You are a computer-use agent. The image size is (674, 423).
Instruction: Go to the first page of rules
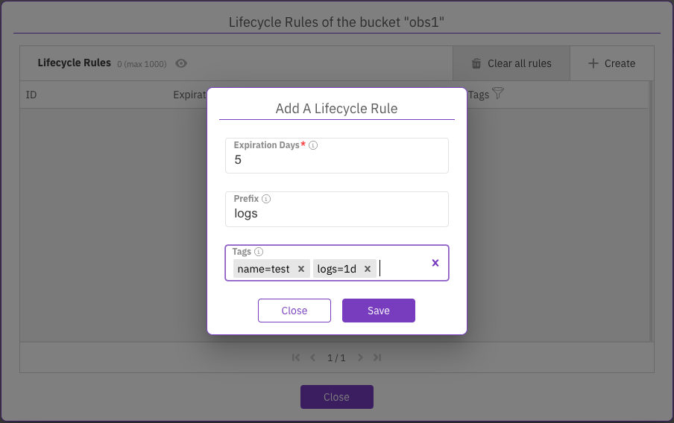296,357
